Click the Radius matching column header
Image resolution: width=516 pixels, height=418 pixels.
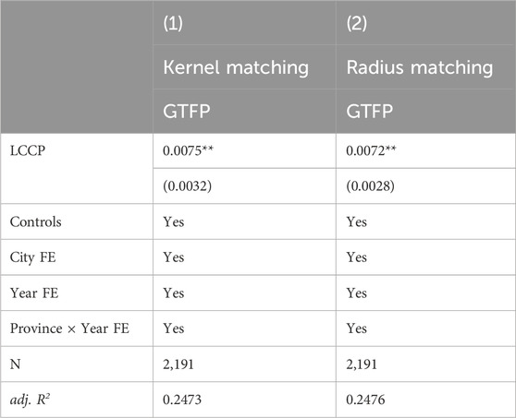(419, 67)
